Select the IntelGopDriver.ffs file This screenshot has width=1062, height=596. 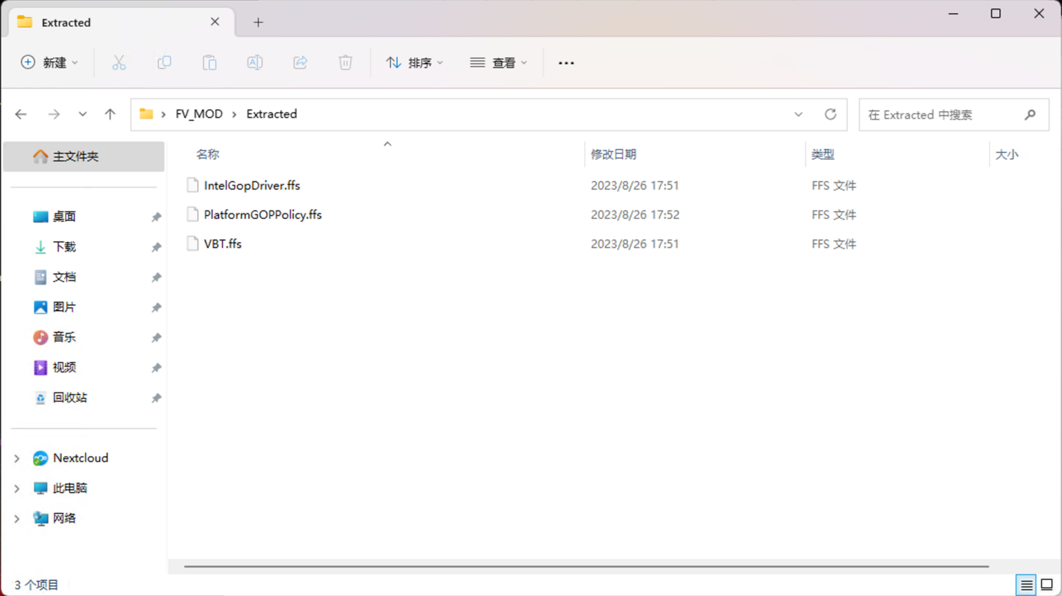pos(252,186)
